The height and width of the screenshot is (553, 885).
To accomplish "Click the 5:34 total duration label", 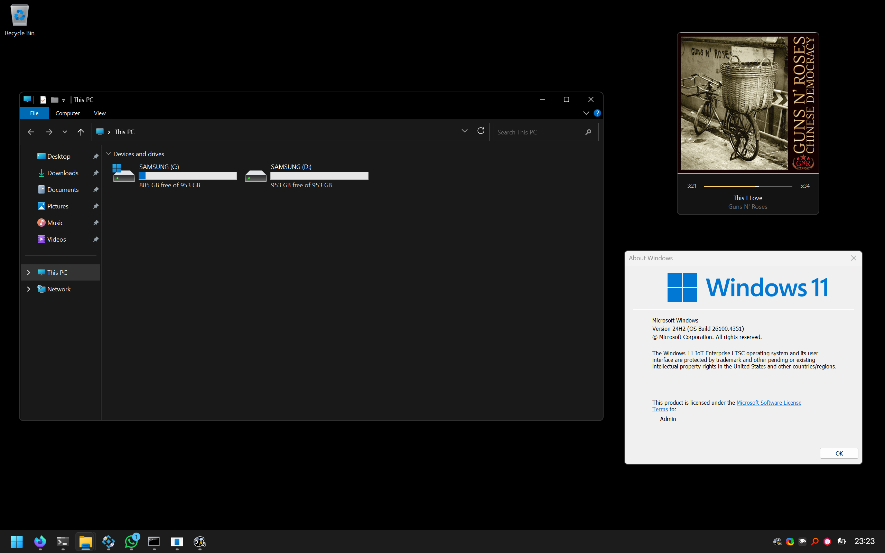I will (x=804, y=186).
